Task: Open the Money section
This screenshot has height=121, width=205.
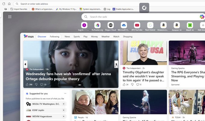Action: point(94,37)
